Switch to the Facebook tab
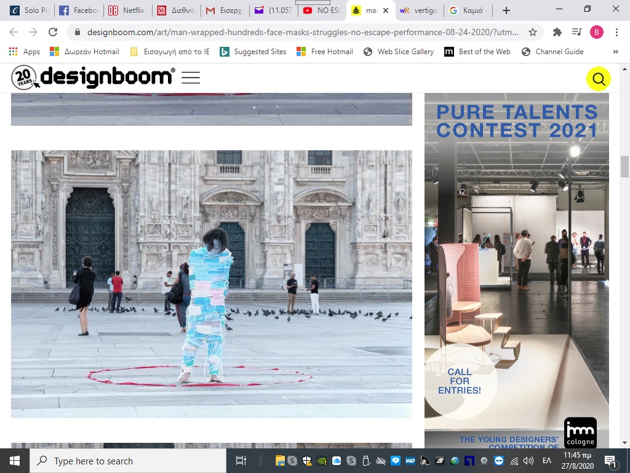This screenshot has width=630, height=473. point(78,10)
